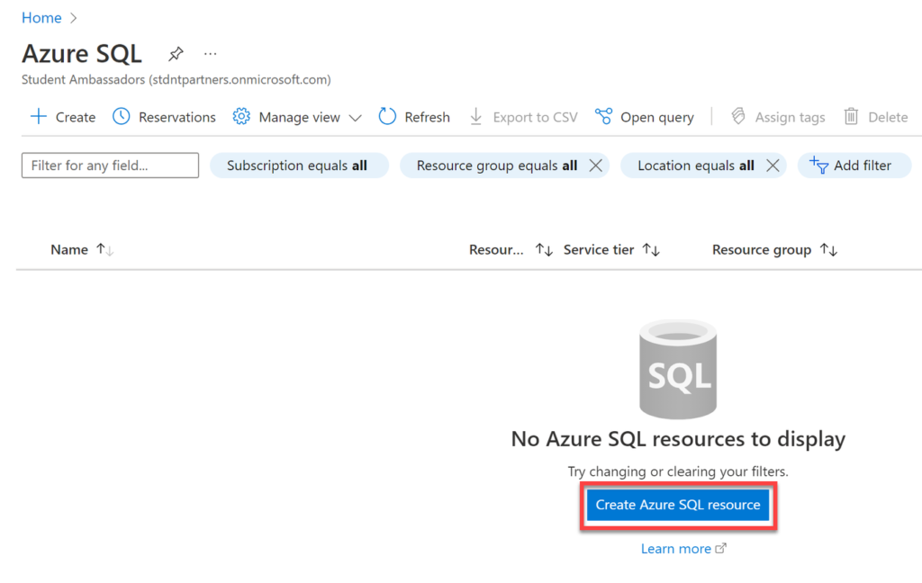Click the Filter for any field box

(109, 165)
